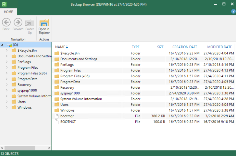This screenshot has height=156, width=236.
Task: Click folder icon of sysprep1000 in list
Action: [x=57, y=93]
